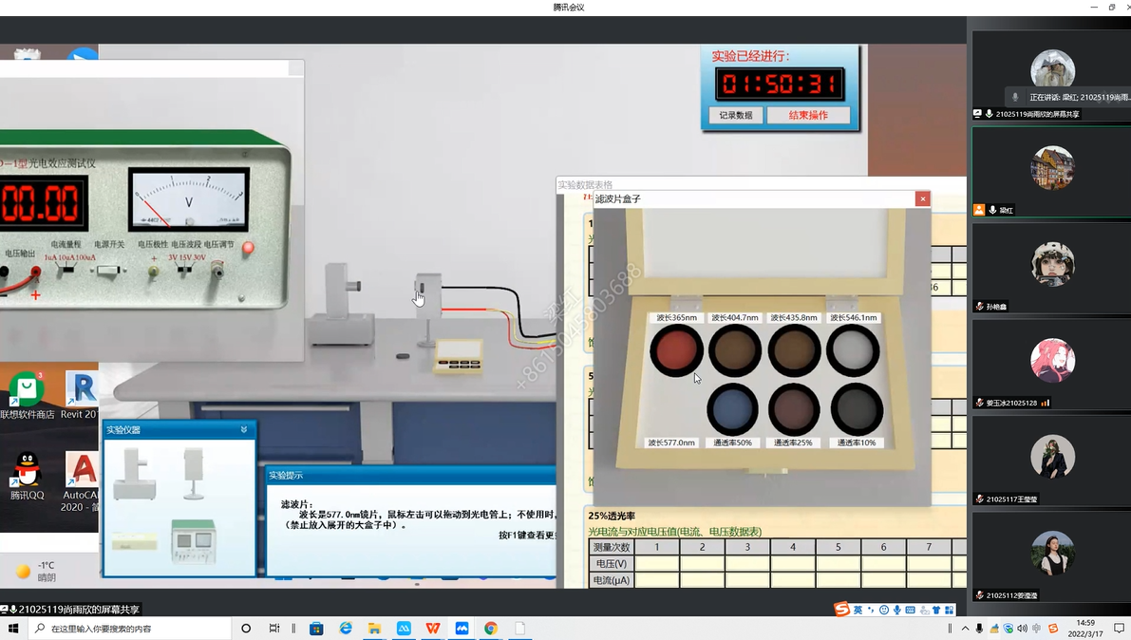Pick the 404.7nm filter lens
The image size is (1131, 640).
735,350
